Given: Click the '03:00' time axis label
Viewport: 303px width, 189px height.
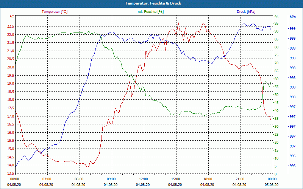Looking at the screenshot, I should tap(46, 179).
